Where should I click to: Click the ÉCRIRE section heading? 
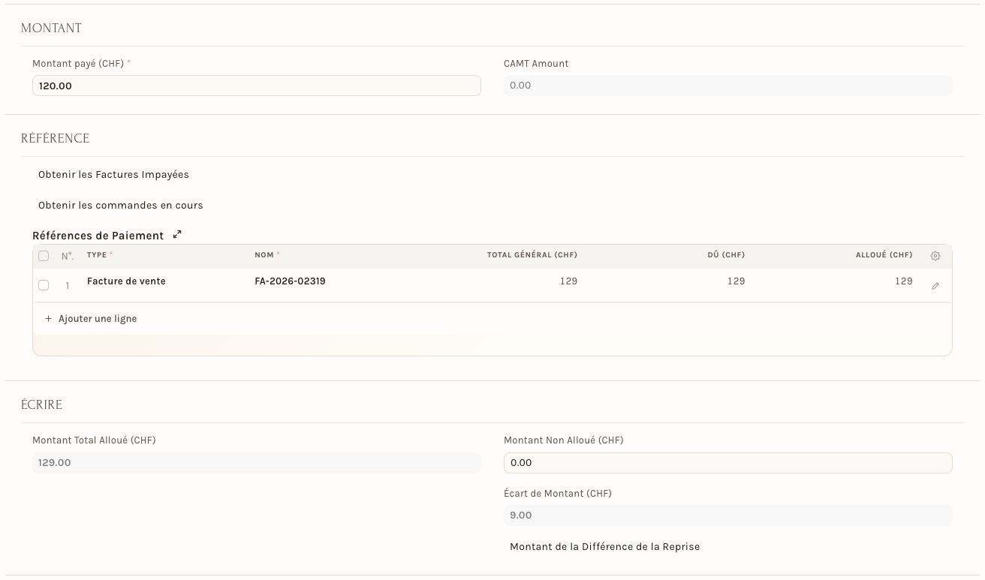(x=41, y=405)
